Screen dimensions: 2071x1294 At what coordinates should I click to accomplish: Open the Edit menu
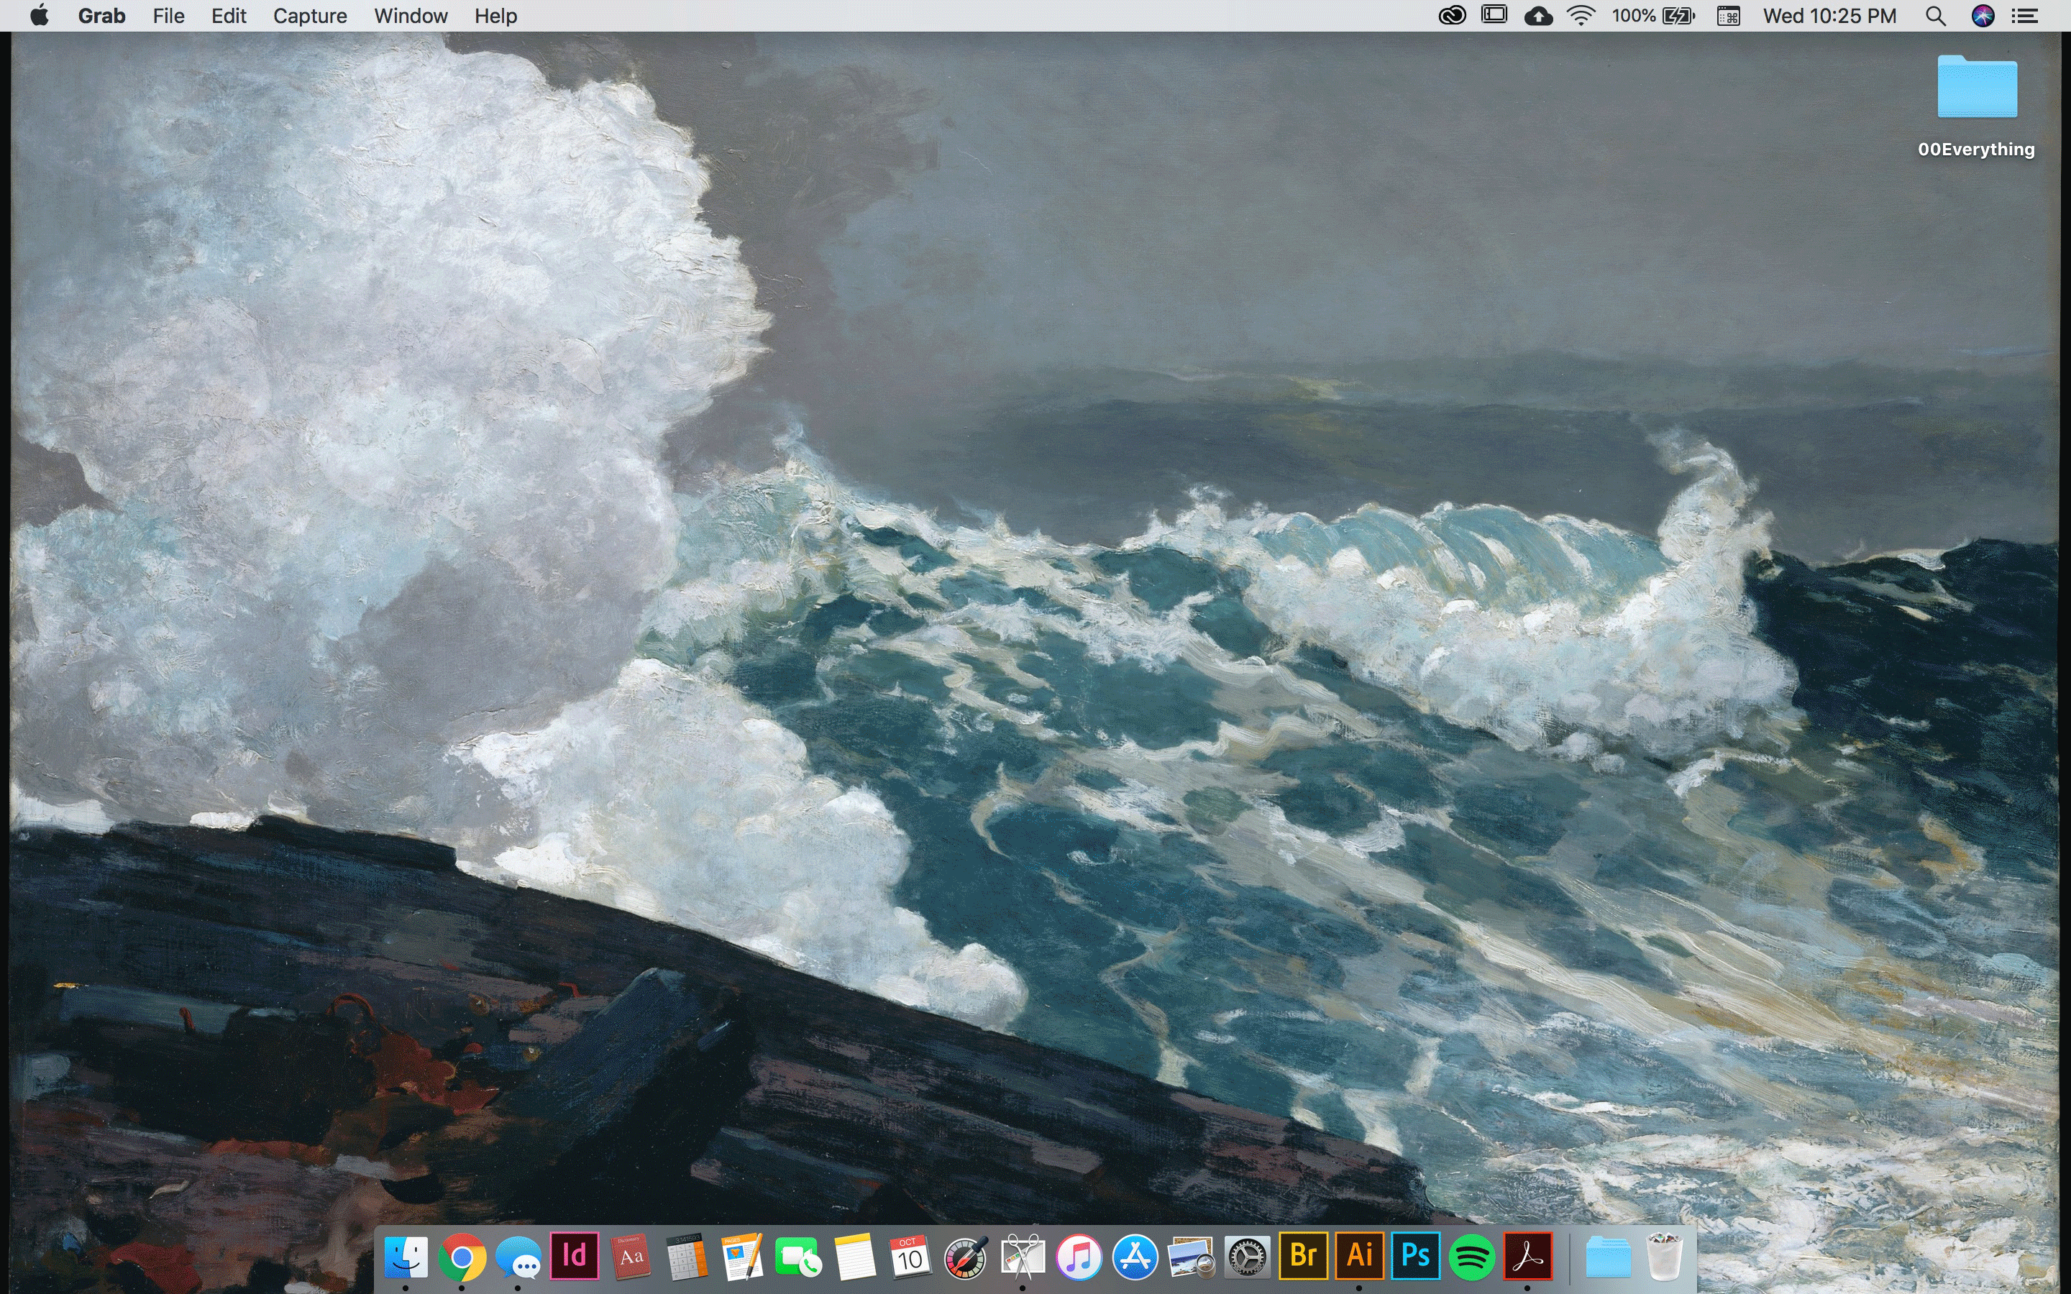coord(229,15)
